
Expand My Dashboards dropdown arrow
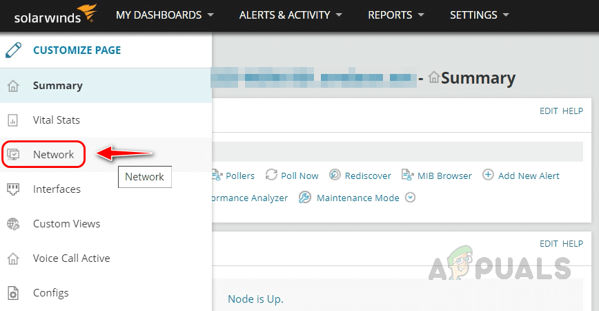tap(210, 15)
